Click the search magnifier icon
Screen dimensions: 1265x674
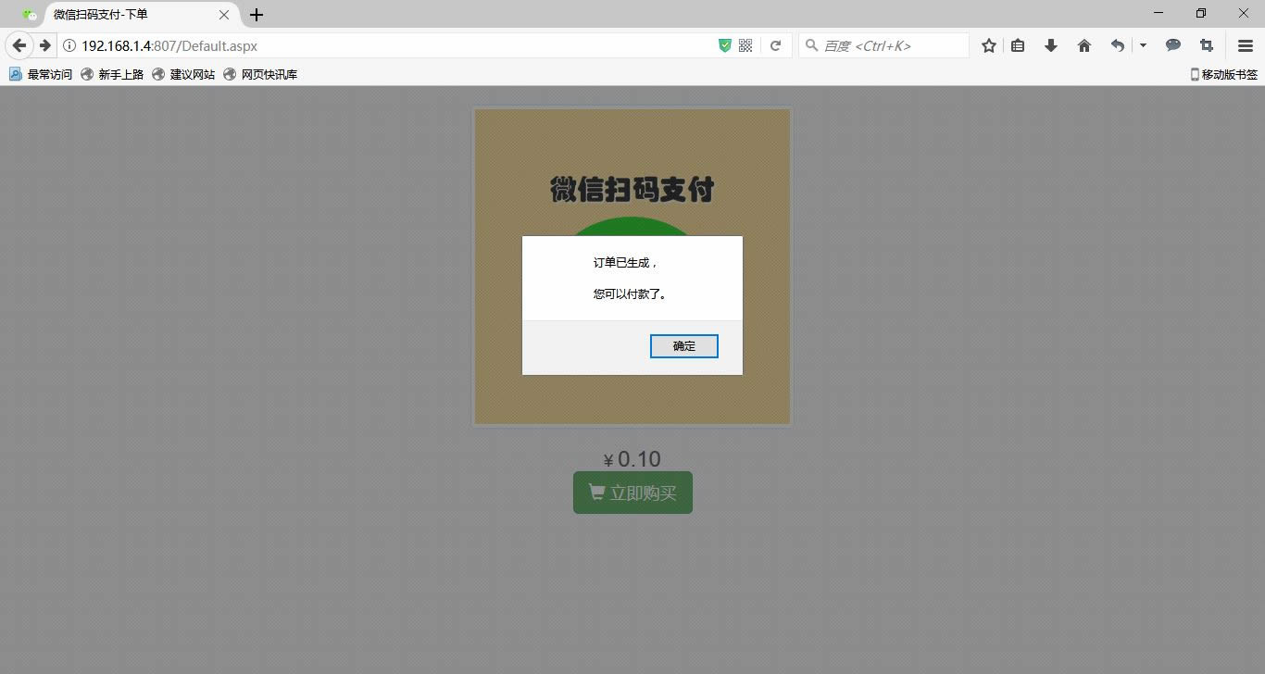[812, 45]
